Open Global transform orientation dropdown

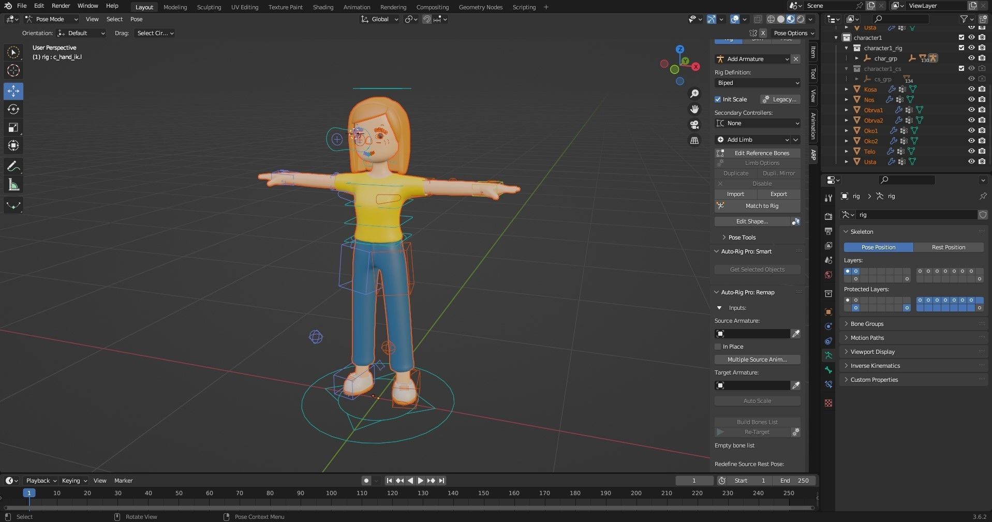[x=380, y=19]
